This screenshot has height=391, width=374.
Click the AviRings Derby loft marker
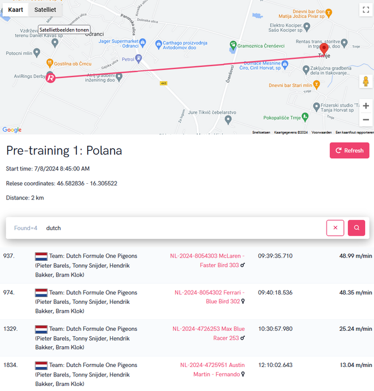[x=51, y=78]
